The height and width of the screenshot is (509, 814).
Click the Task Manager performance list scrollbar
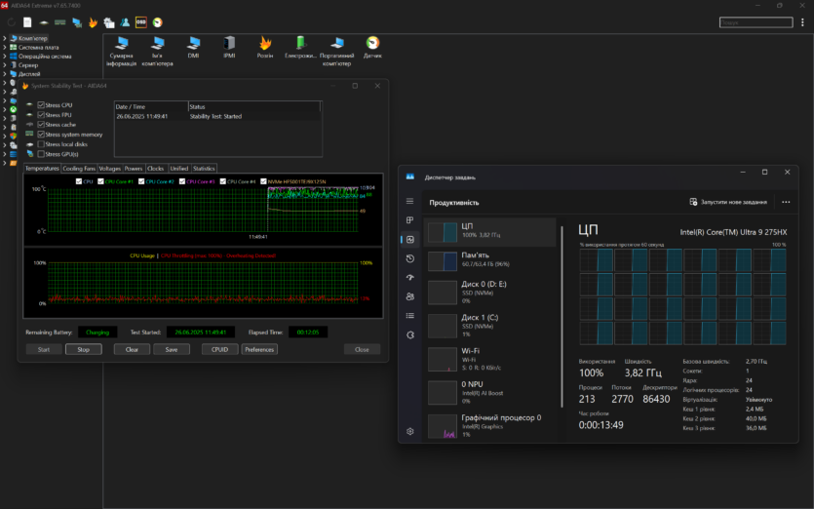coord(562,317)
